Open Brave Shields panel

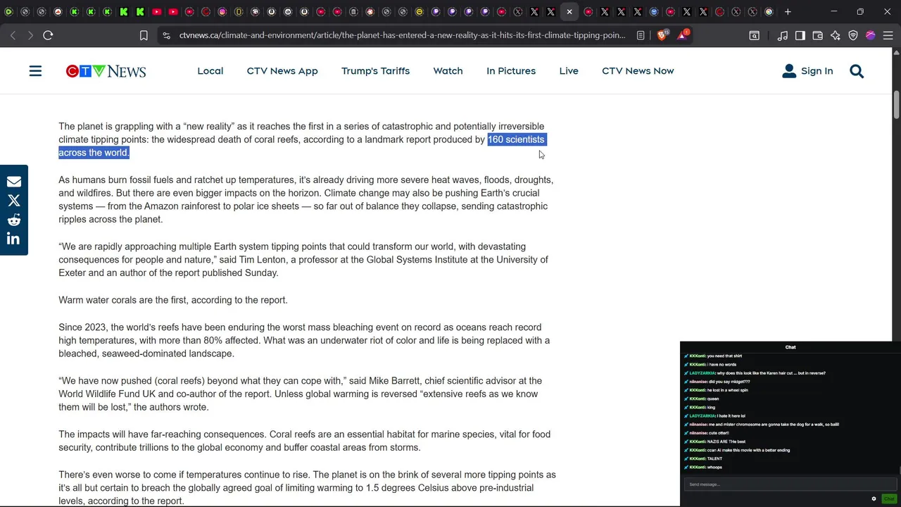tap(662, 35)
